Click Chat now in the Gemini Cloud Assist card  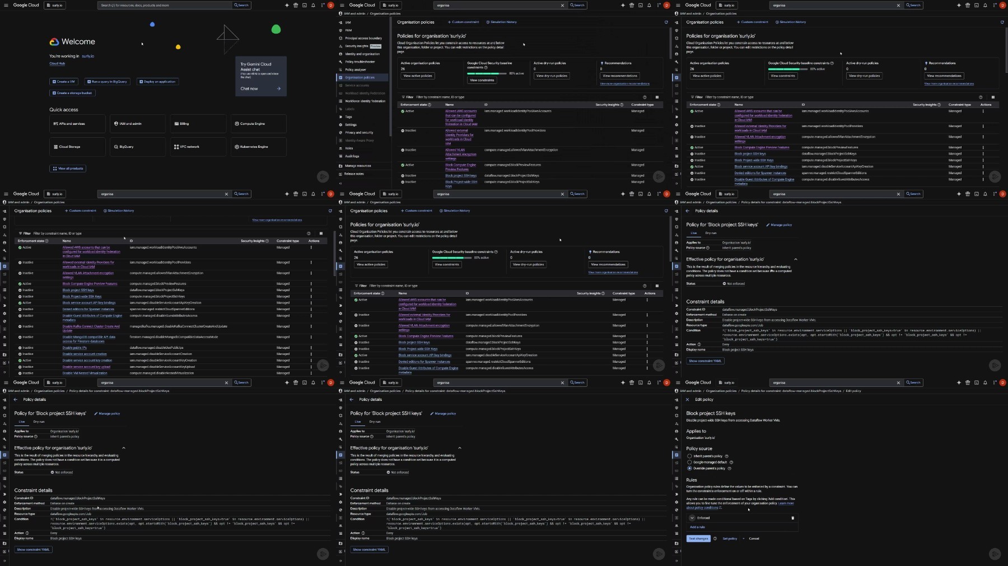(261, 88)
